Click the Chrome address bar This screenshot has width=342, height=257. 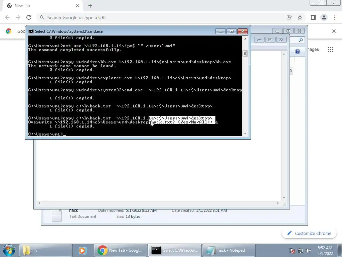pyautogui.click(x=161, y=17)
